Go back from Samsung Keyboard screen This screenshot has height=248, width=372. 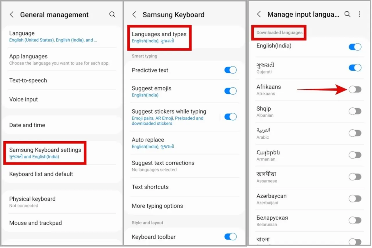(x=134, y=15)
